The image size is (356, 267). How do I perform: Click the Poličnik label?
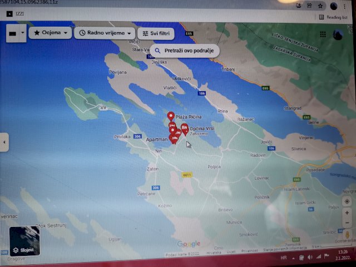pyautogui.click(x=262, y=197)
